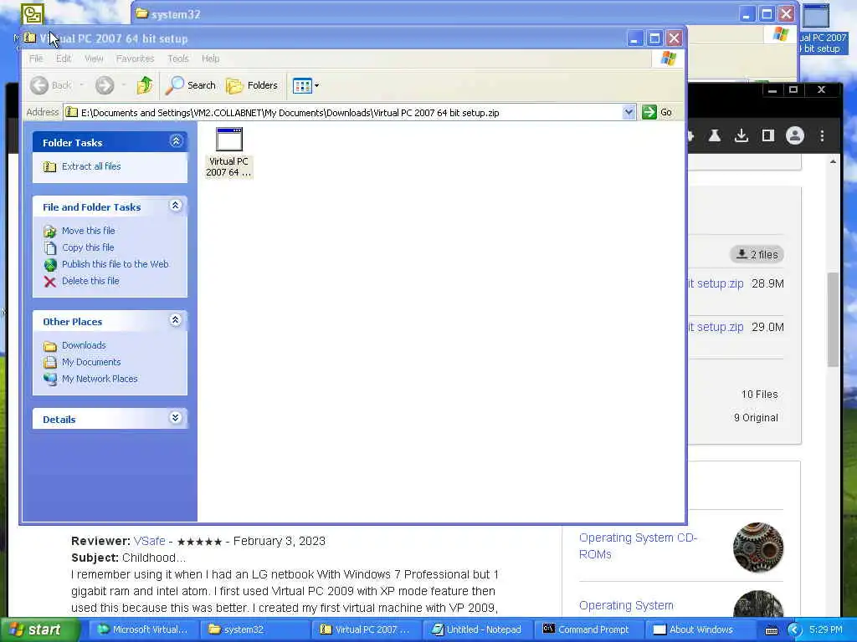This screenshot has height=642, width=857.
Task: Click the 2 files download badge
Action: (757, 254)
